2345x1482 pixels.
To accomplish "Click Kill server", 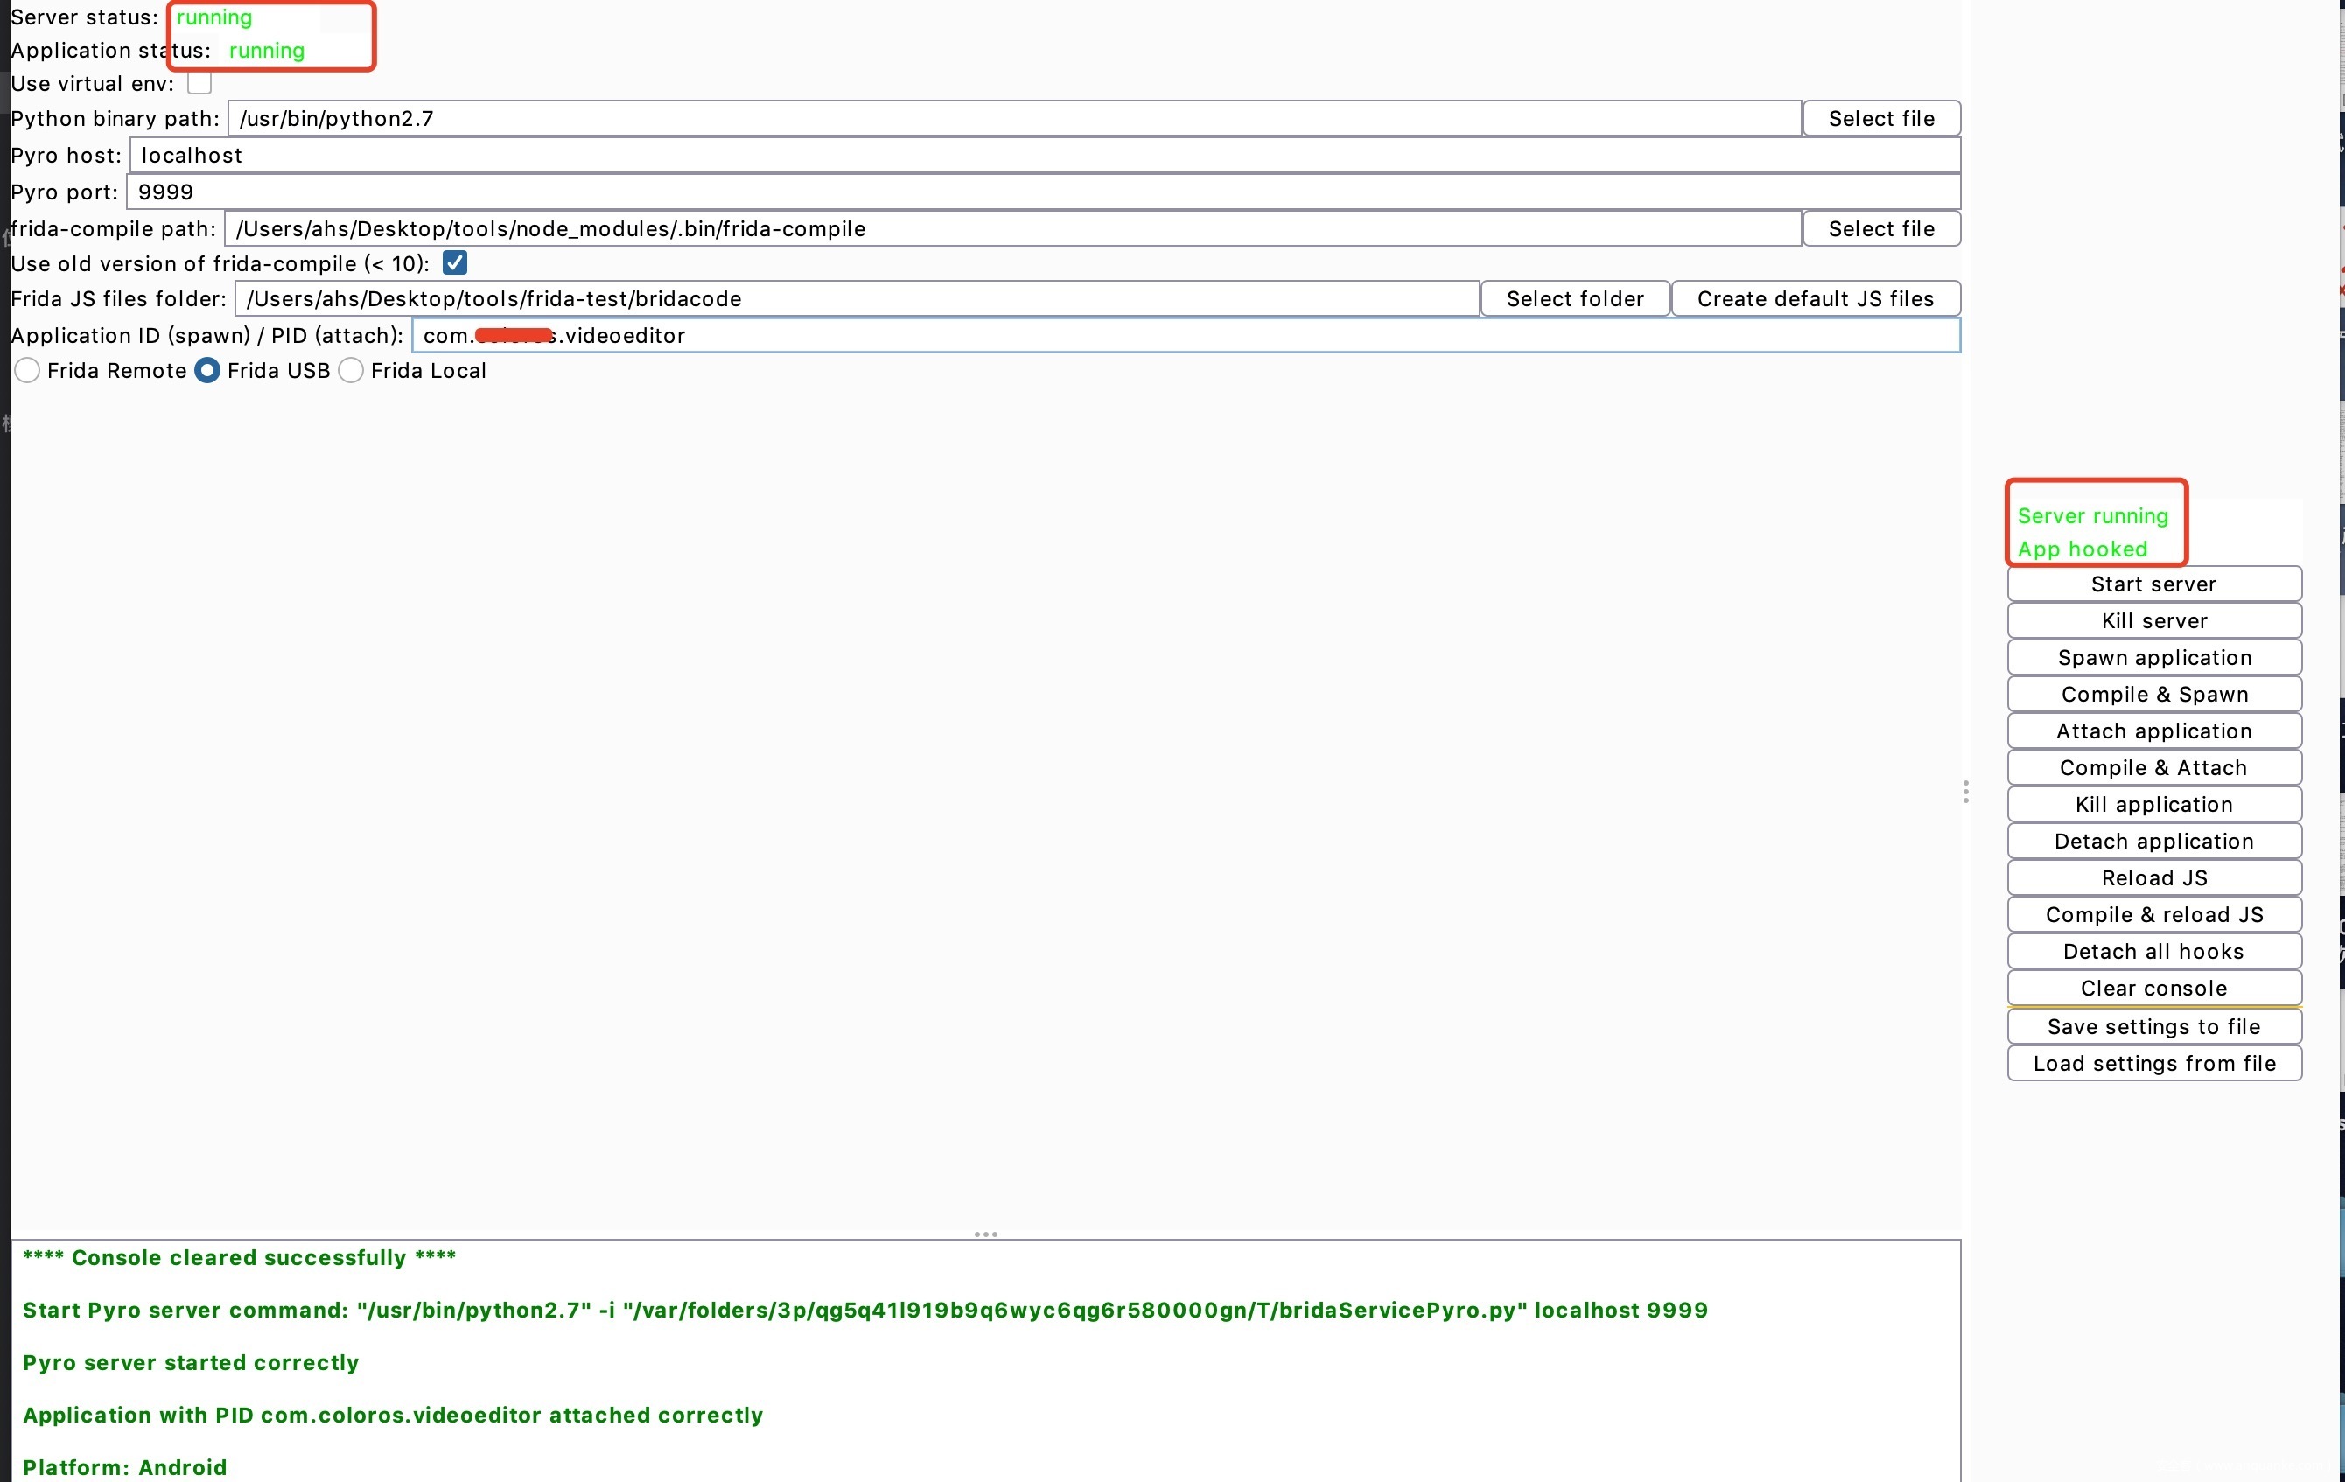I will click(x=2153, y=621).
